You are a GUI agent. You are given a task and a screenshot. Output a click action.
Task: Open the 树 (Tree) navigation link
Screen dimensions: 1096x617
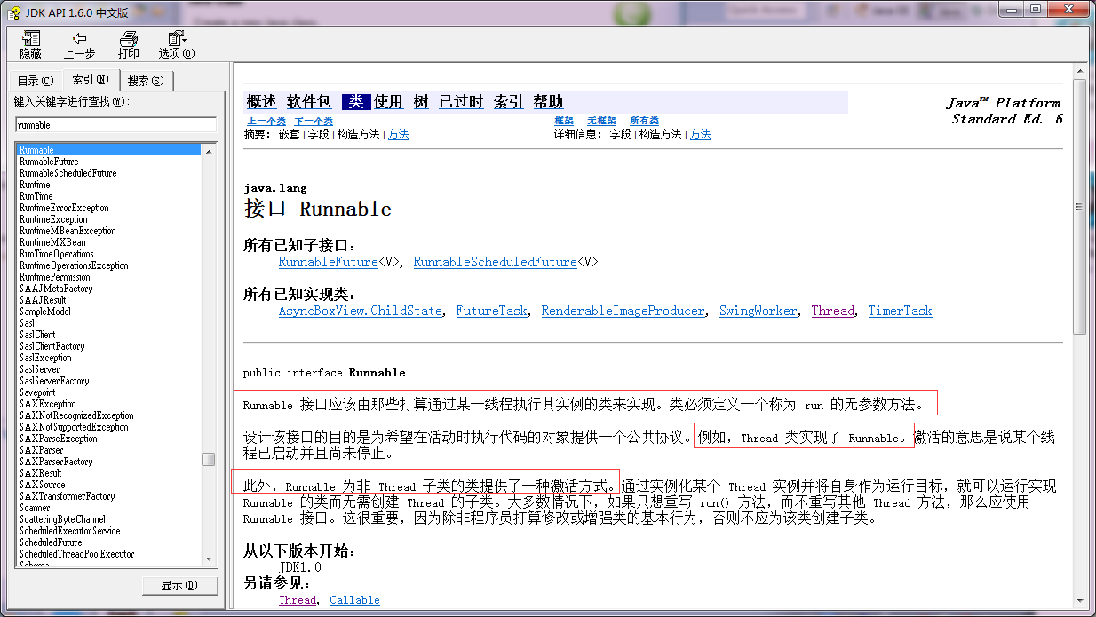(421, 102)
